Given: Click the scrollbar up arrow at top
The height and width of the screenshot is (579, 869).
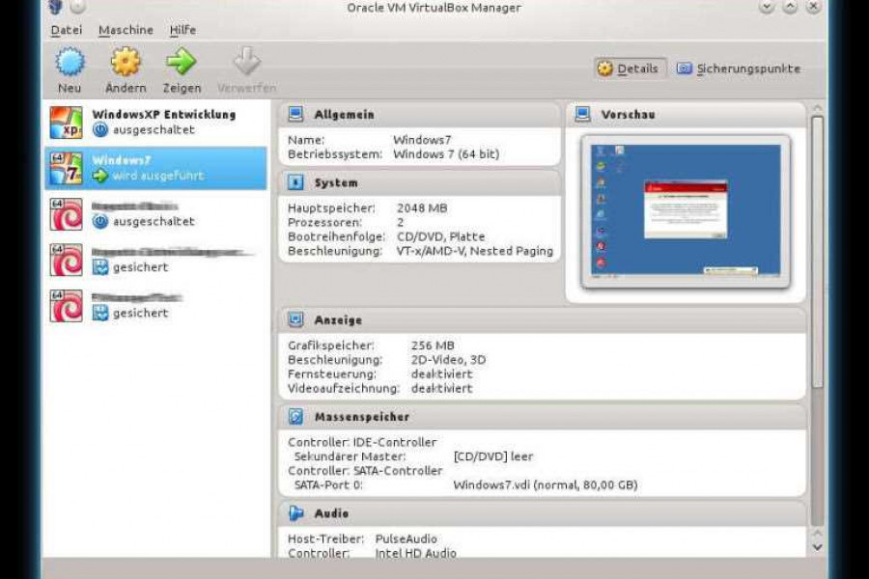Looking at the screenshot, I should click(817, 107).
